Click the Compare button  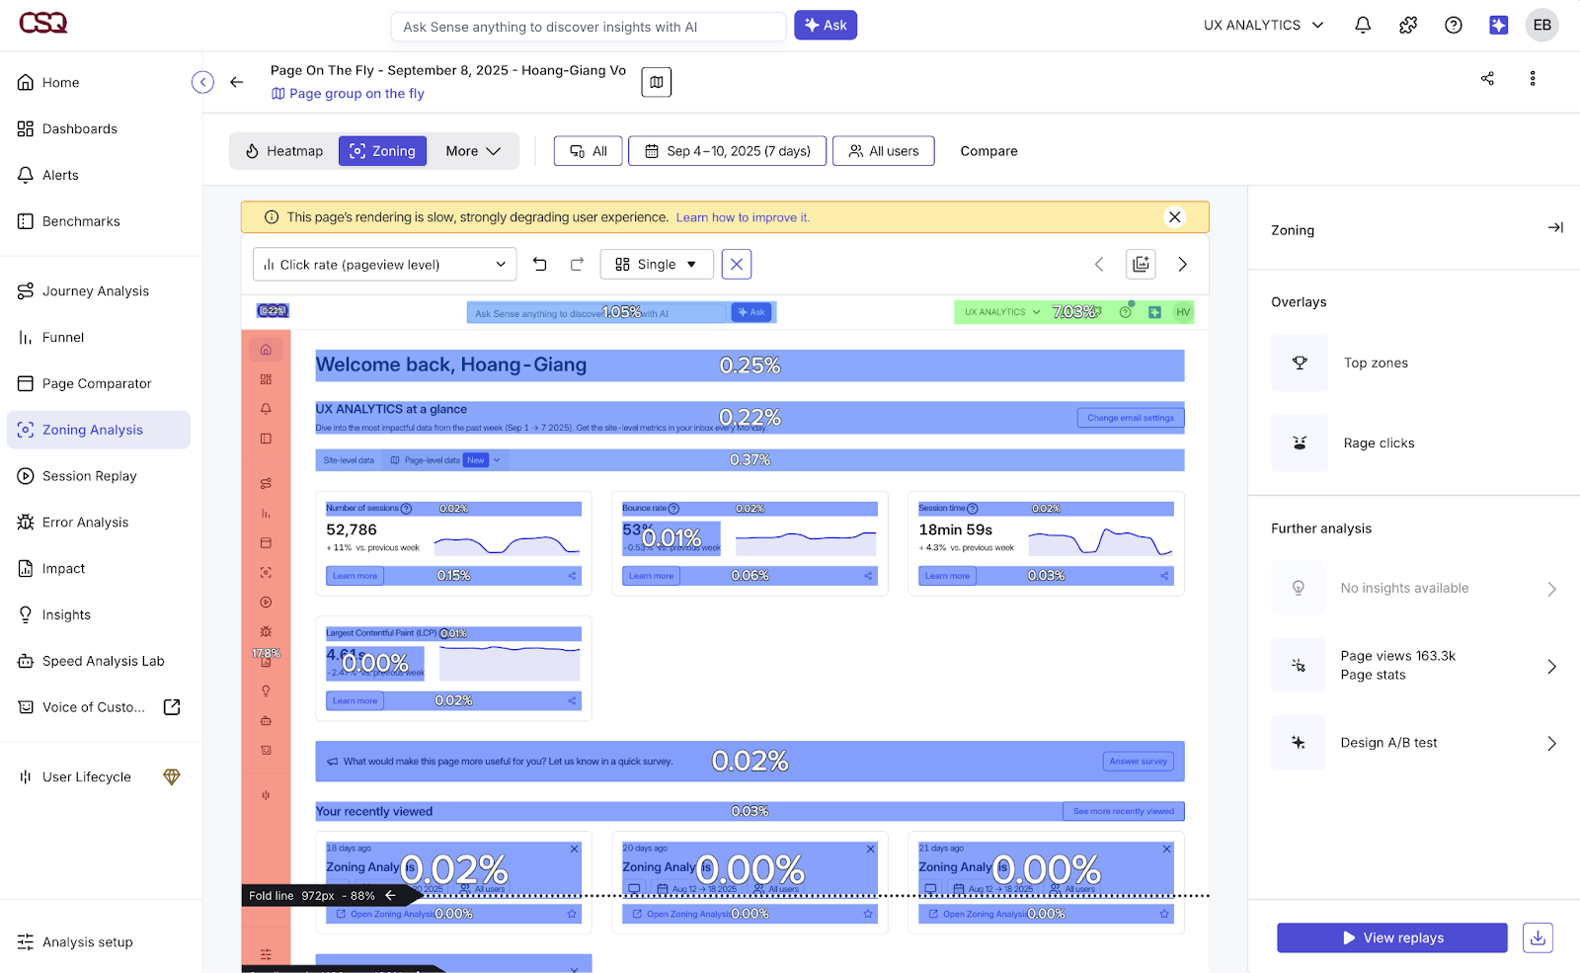tap(988, 151)
